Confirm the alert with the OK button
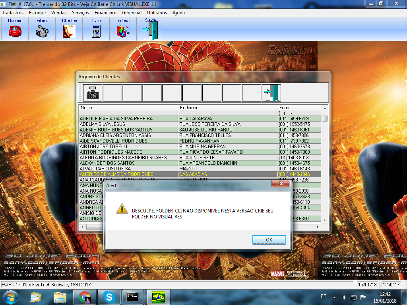Image resolution: width=407 pixels, height=305 pixels. click(x=269, y=239)
